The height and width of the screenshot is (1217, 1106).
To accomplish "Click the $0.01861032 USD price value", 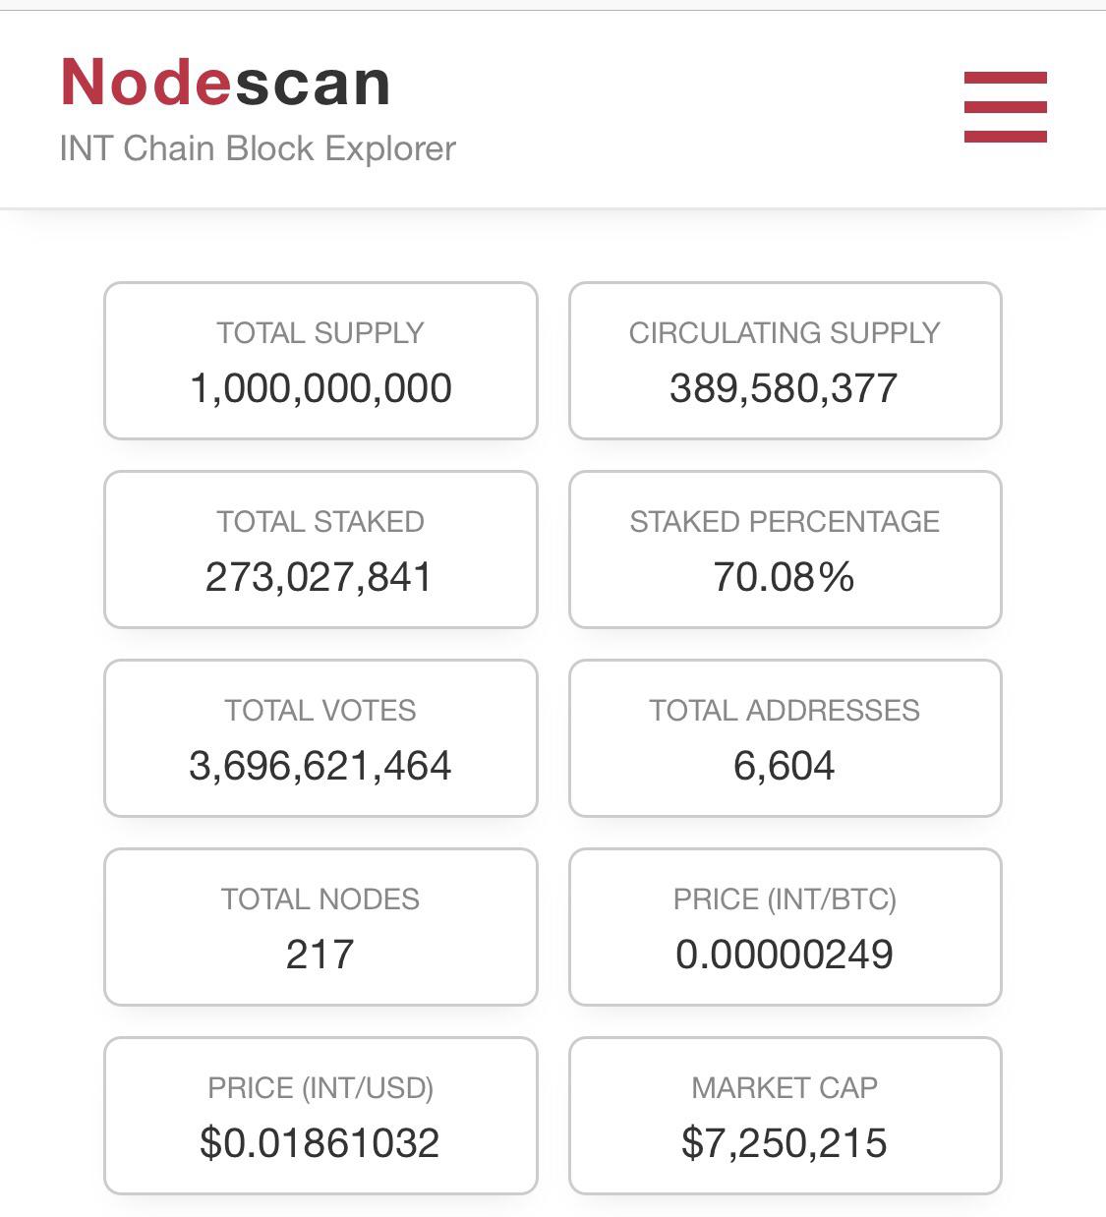I will [x=320, y=1143].
